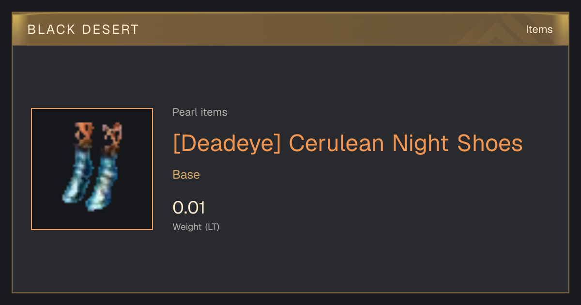
Task: Click the orange border of the item thumbnail
Action: pos(92,108)
